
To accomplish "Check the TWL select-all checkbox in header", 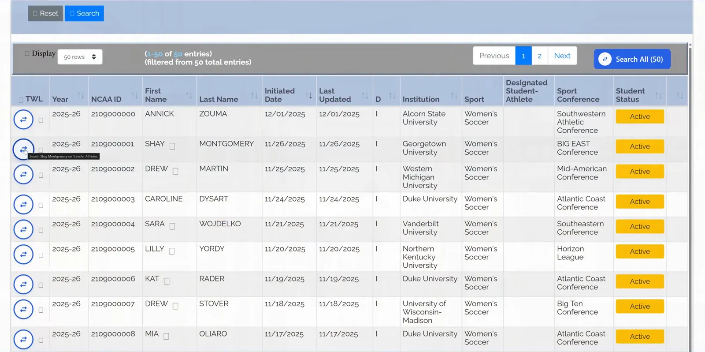I will 21,100.
